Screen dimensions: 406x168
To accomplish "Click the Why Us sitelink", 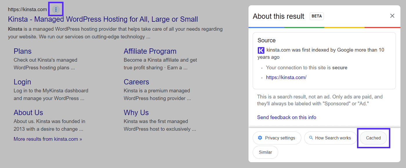I will pyautogui.click(x=136, y=112).
